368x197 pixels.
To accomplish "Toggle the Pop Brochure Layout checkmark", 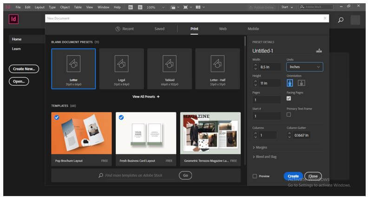I will click(x=57, y=118).
